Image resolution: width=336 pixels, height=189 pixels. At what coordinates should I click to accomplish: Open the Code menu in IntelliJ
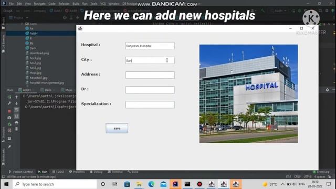coord(52,4)
